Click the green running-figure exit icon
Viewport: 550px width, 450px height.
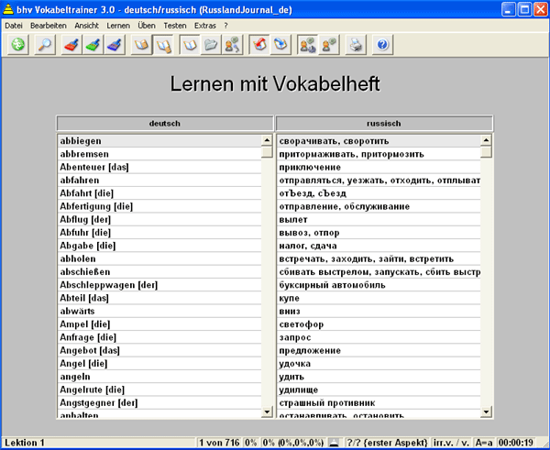click(18, 45)
